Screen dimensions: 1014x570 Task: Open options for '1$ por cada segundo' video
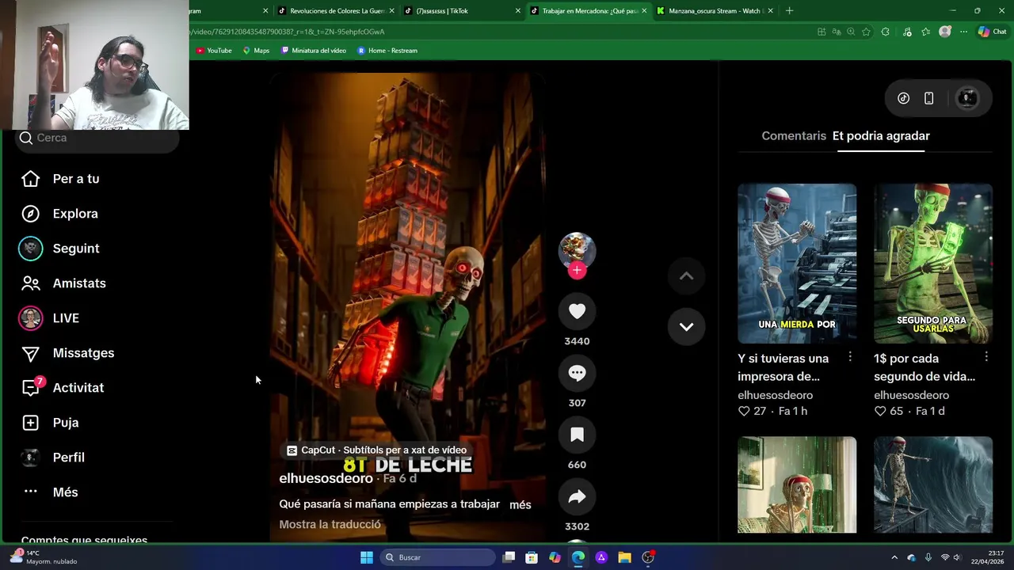point(986,357)
